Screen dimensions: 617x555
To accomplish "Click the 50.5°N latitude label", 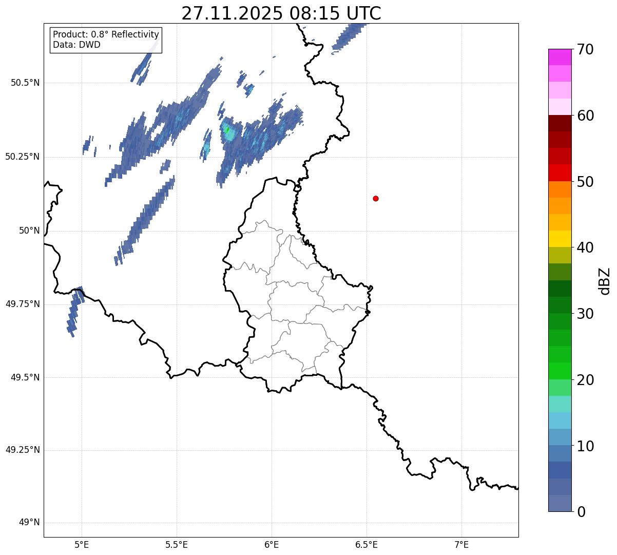I will (x=26, y=83).
